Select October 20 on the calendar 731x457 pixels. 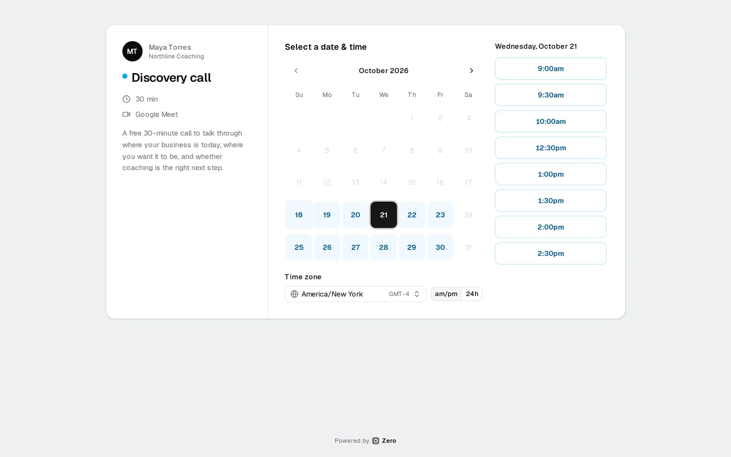pos(355,215)
